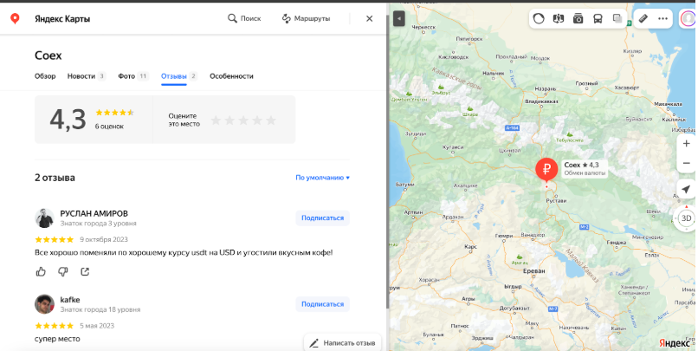Open the three-dots more options menu
Screen dimensions: 698x351
[662, 19]
